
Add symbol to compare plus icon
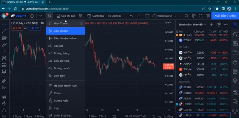coord(32,16)
